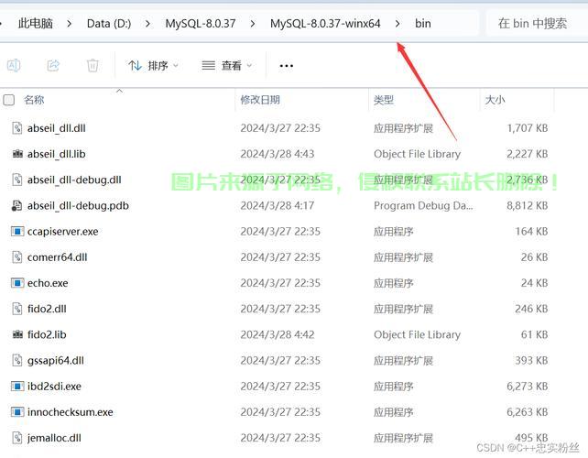588x458 pixels.
Task: Expand chevron after MySQL-8.0.37-winx64
Action: (397, 24)
